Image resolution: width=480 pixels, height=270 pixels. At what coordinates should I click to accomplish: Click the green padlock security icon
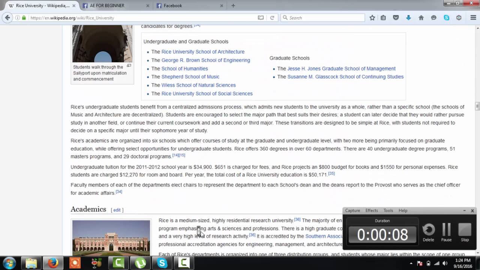[x=24, y=18]
